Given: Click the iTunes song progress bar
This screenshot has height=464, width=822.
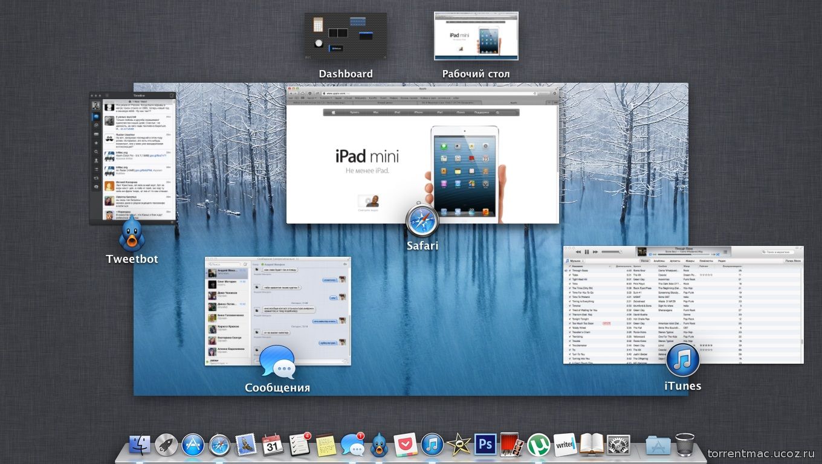Looking at the screenshot, I should (684, 254).
